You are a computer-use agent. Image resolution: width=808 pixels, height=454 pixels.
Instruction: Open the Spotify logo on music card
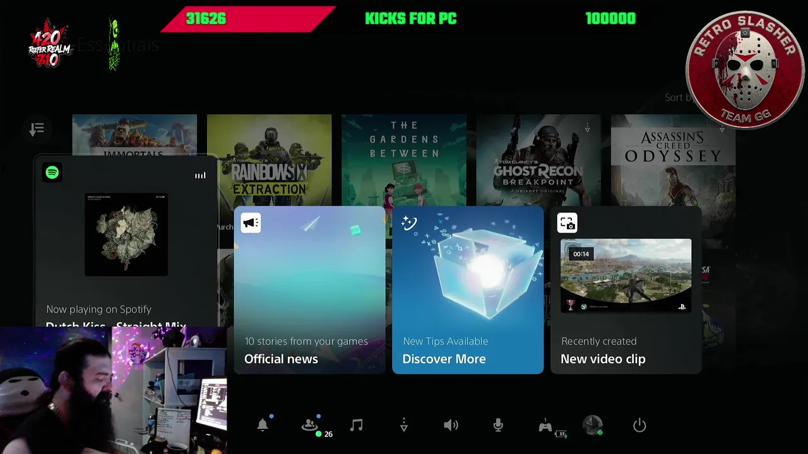pyautogui.click(x=52, y=172)
